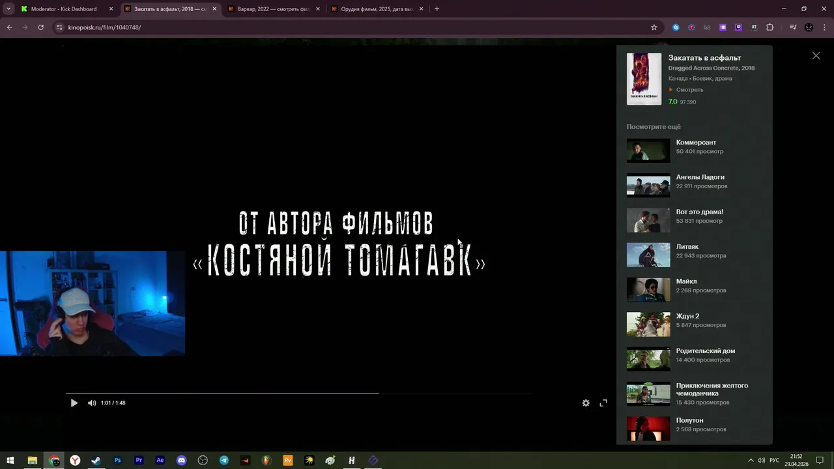Close the Варвар, 2022 tab
Viewport: 834px width, 469px height.
318,9
